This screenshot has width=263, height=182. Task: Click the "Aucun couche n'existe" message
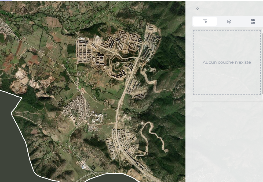click(x=227, y=62)
